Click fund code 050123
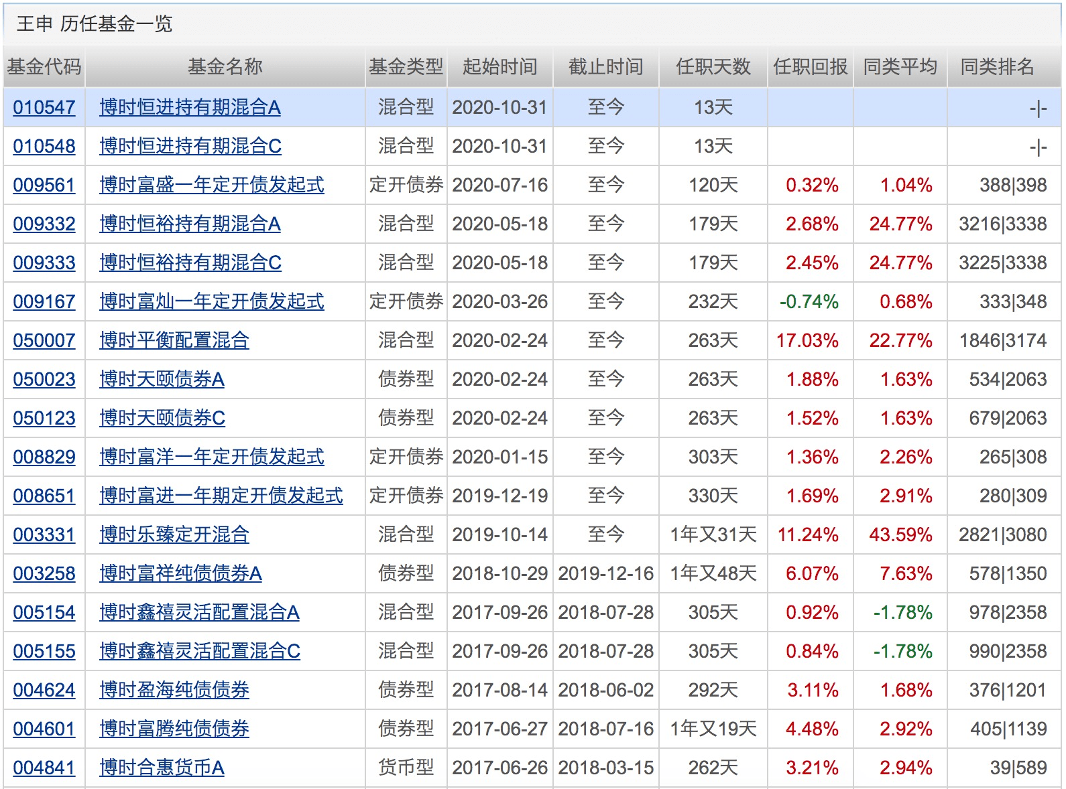Screen dimensions: 1066x789 [44, 418]
